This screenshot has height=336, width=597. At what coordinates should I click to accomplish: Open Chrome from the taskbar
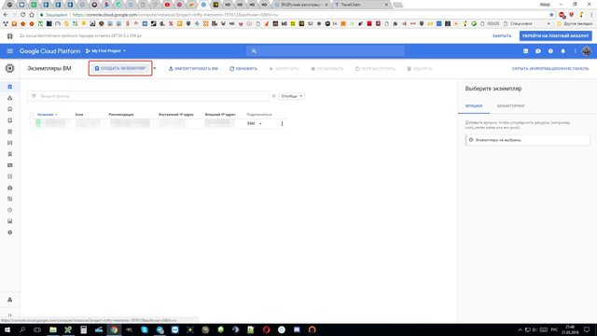pos(114,329)
